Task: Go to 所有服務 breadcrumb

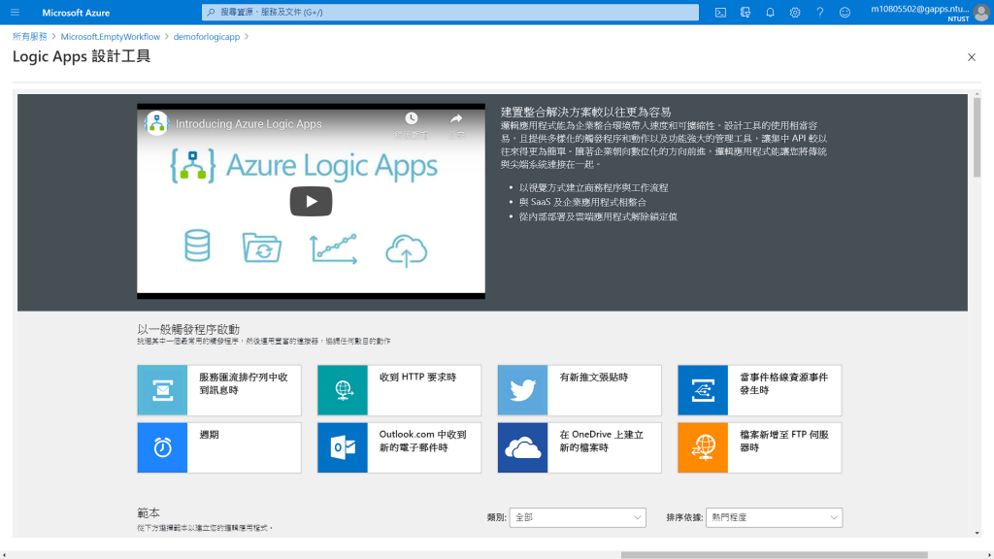Action: (30, 37)
